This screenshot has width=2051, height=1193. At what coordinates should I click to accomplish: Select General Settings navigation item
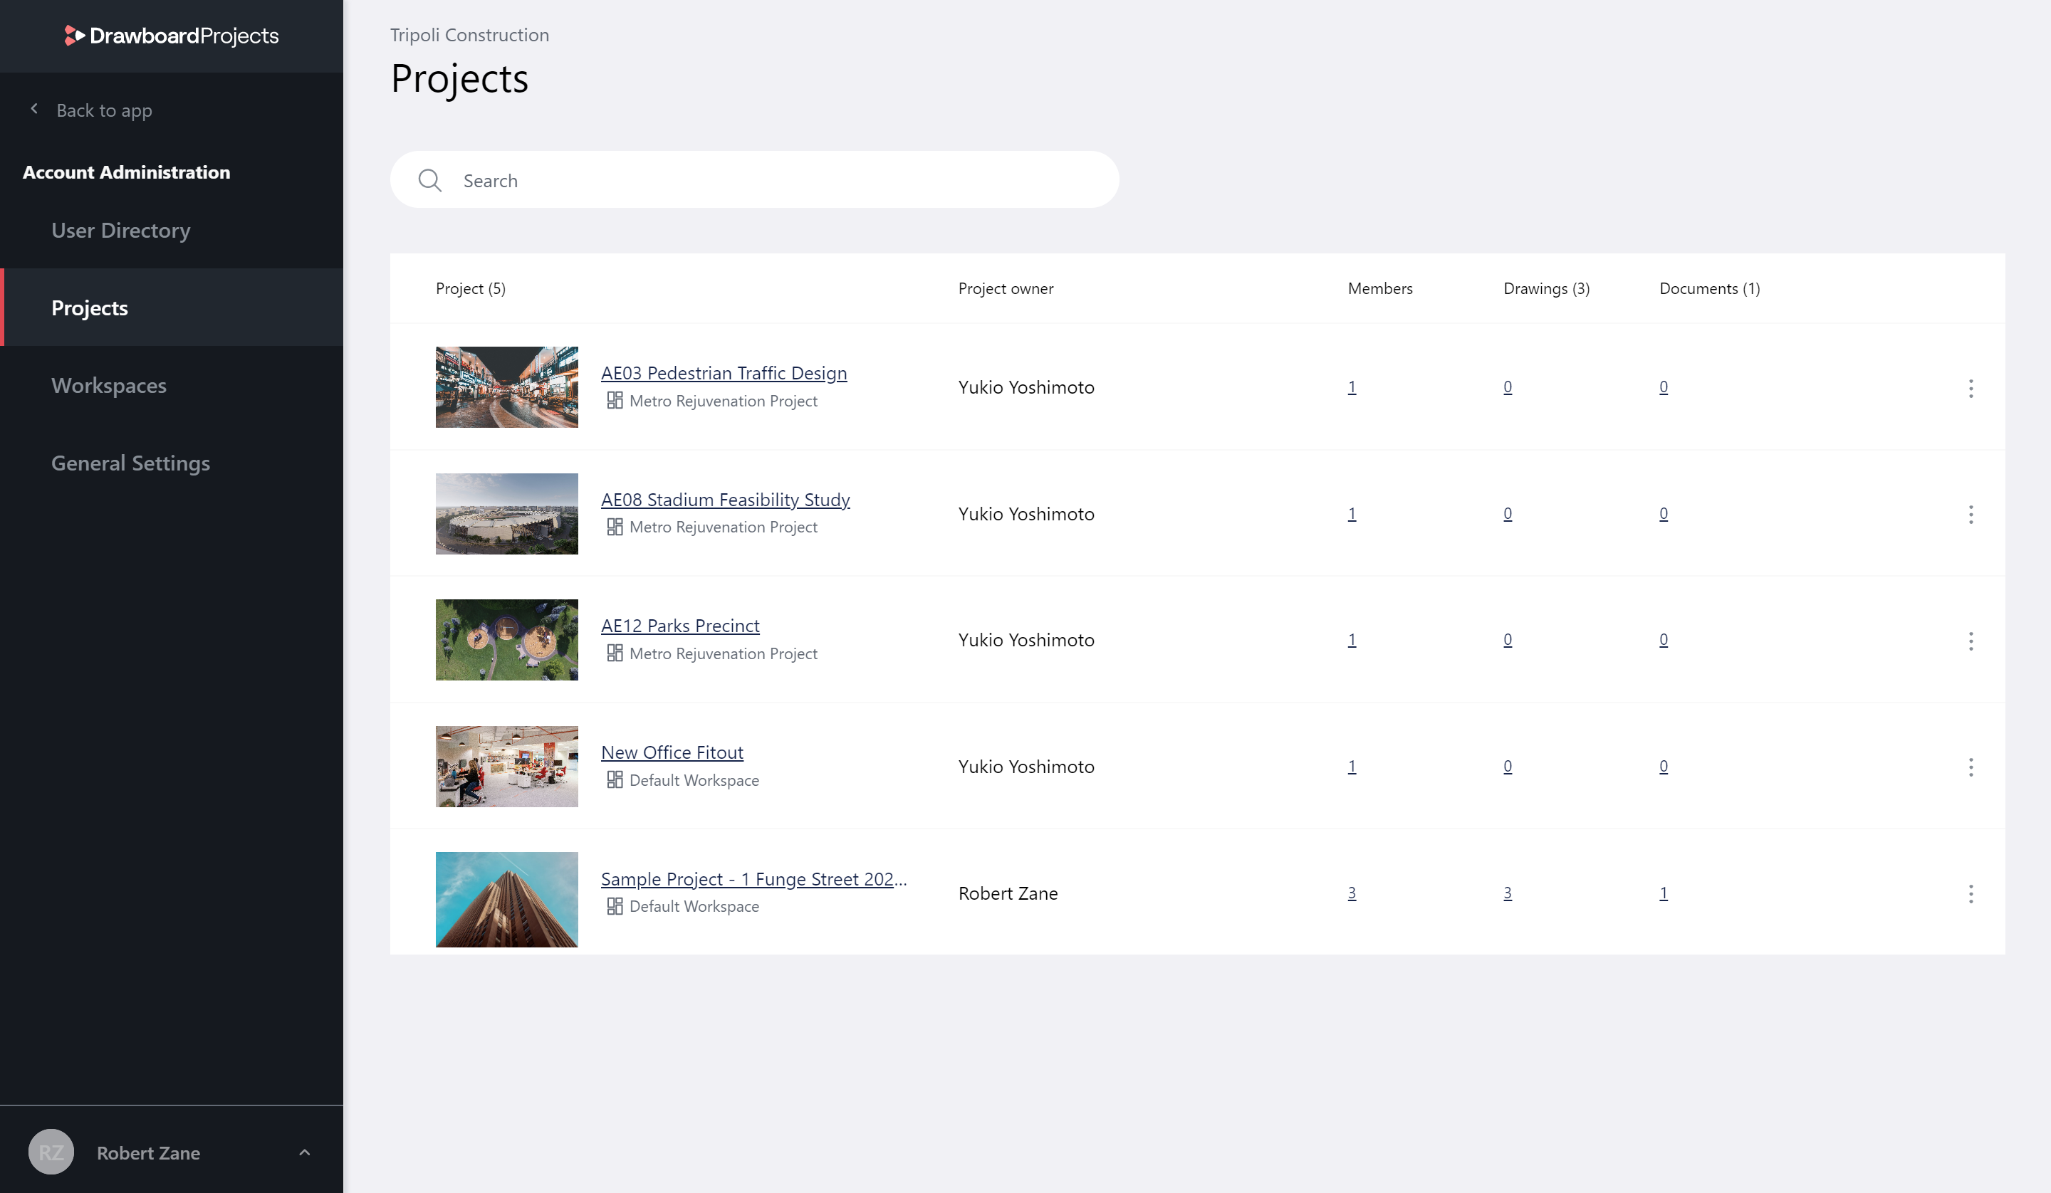pyautogui.click(x=130, y=461)
